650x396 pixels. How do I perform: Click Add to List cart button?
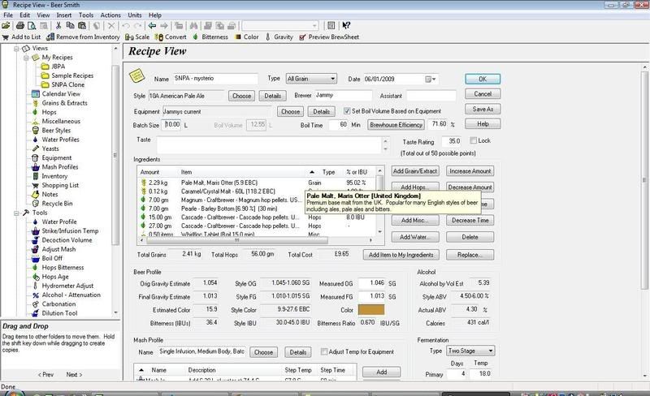point(22,37)
